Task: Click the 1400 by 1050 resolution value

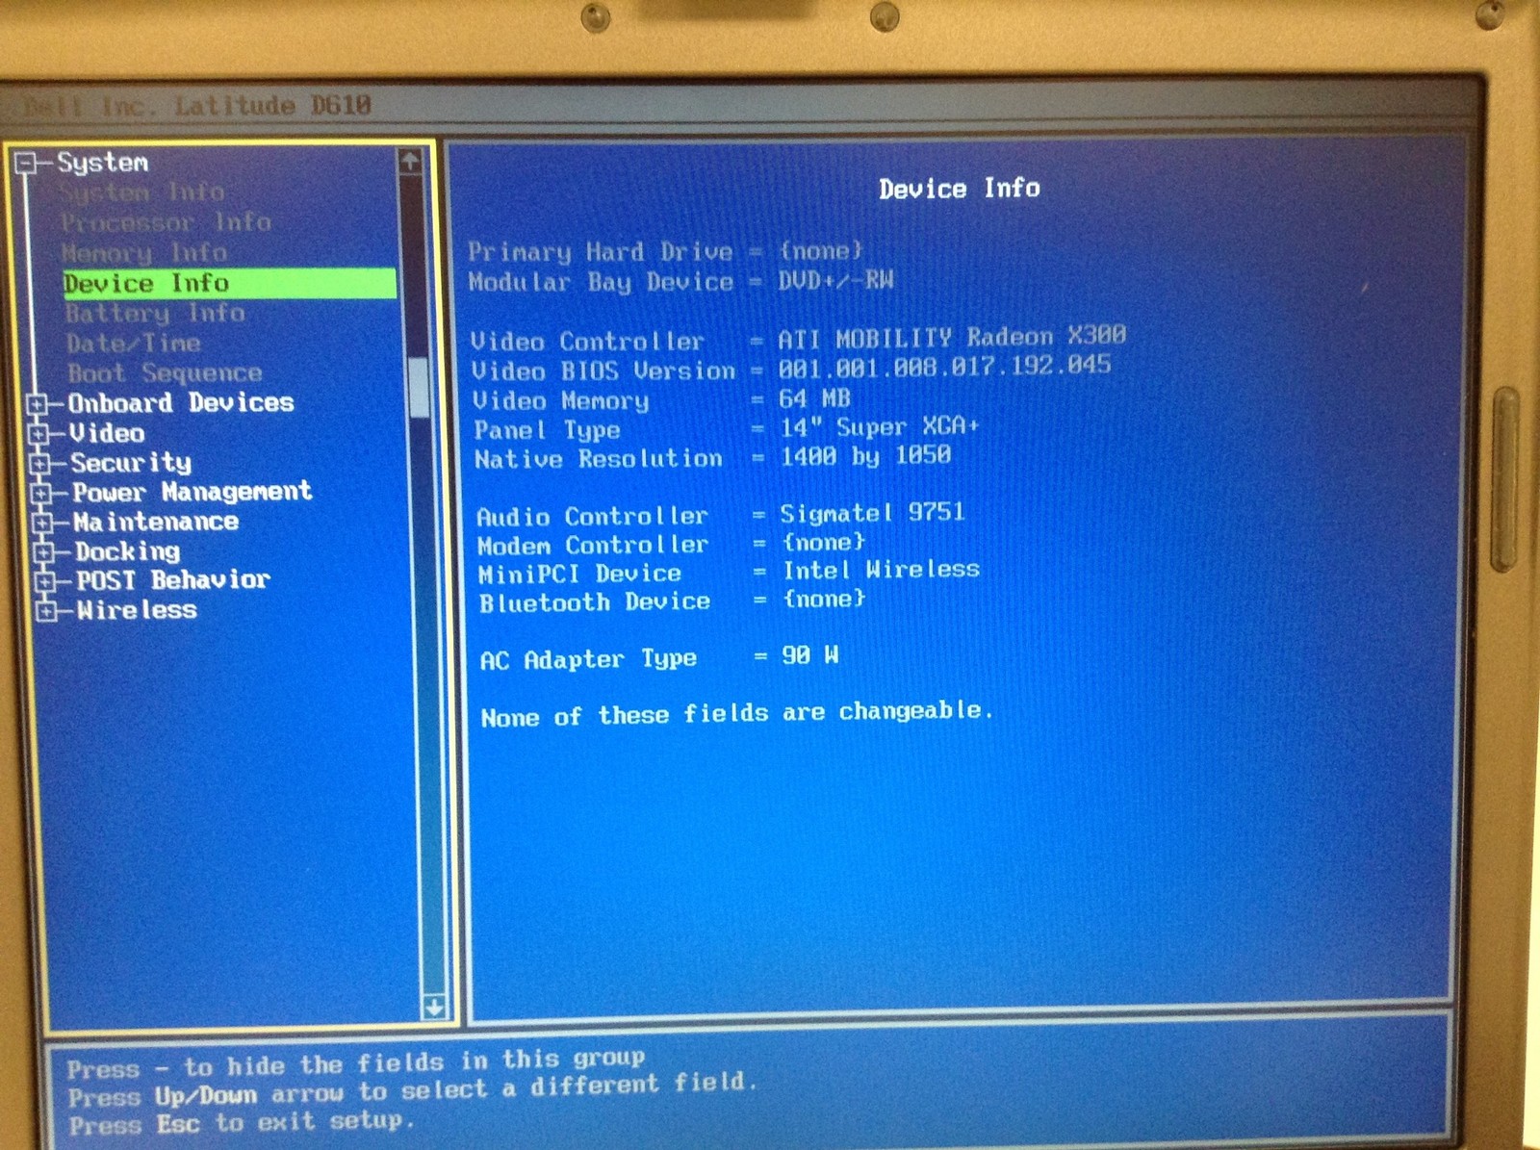Action: coord(866,455)
